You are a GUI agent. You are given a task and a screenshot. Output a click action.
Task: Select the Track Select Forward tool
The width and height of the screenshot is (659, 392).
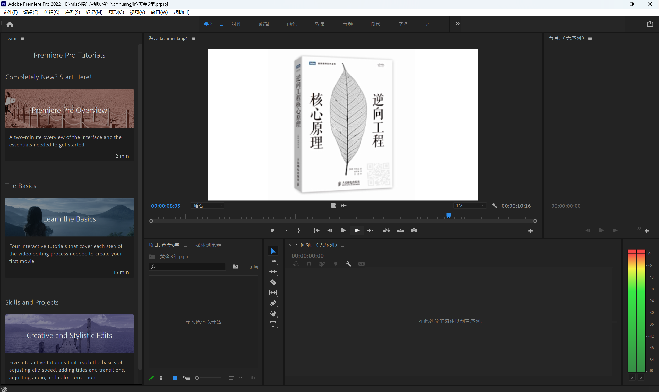point(273,262)
